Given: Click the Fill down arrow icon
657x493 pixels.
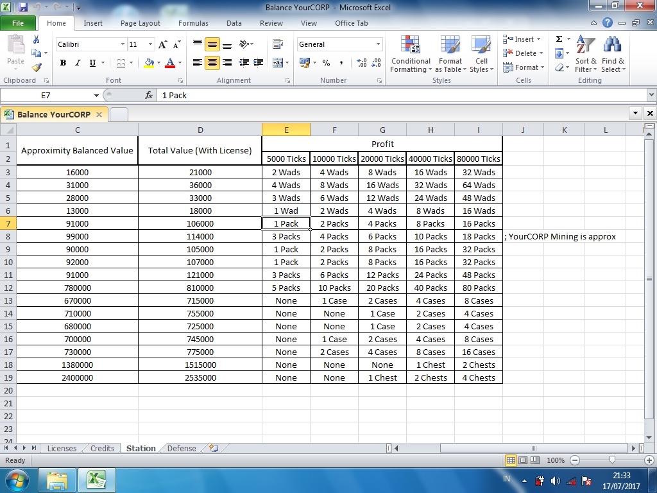Looking at the screenshot, I should pos(559,53).
